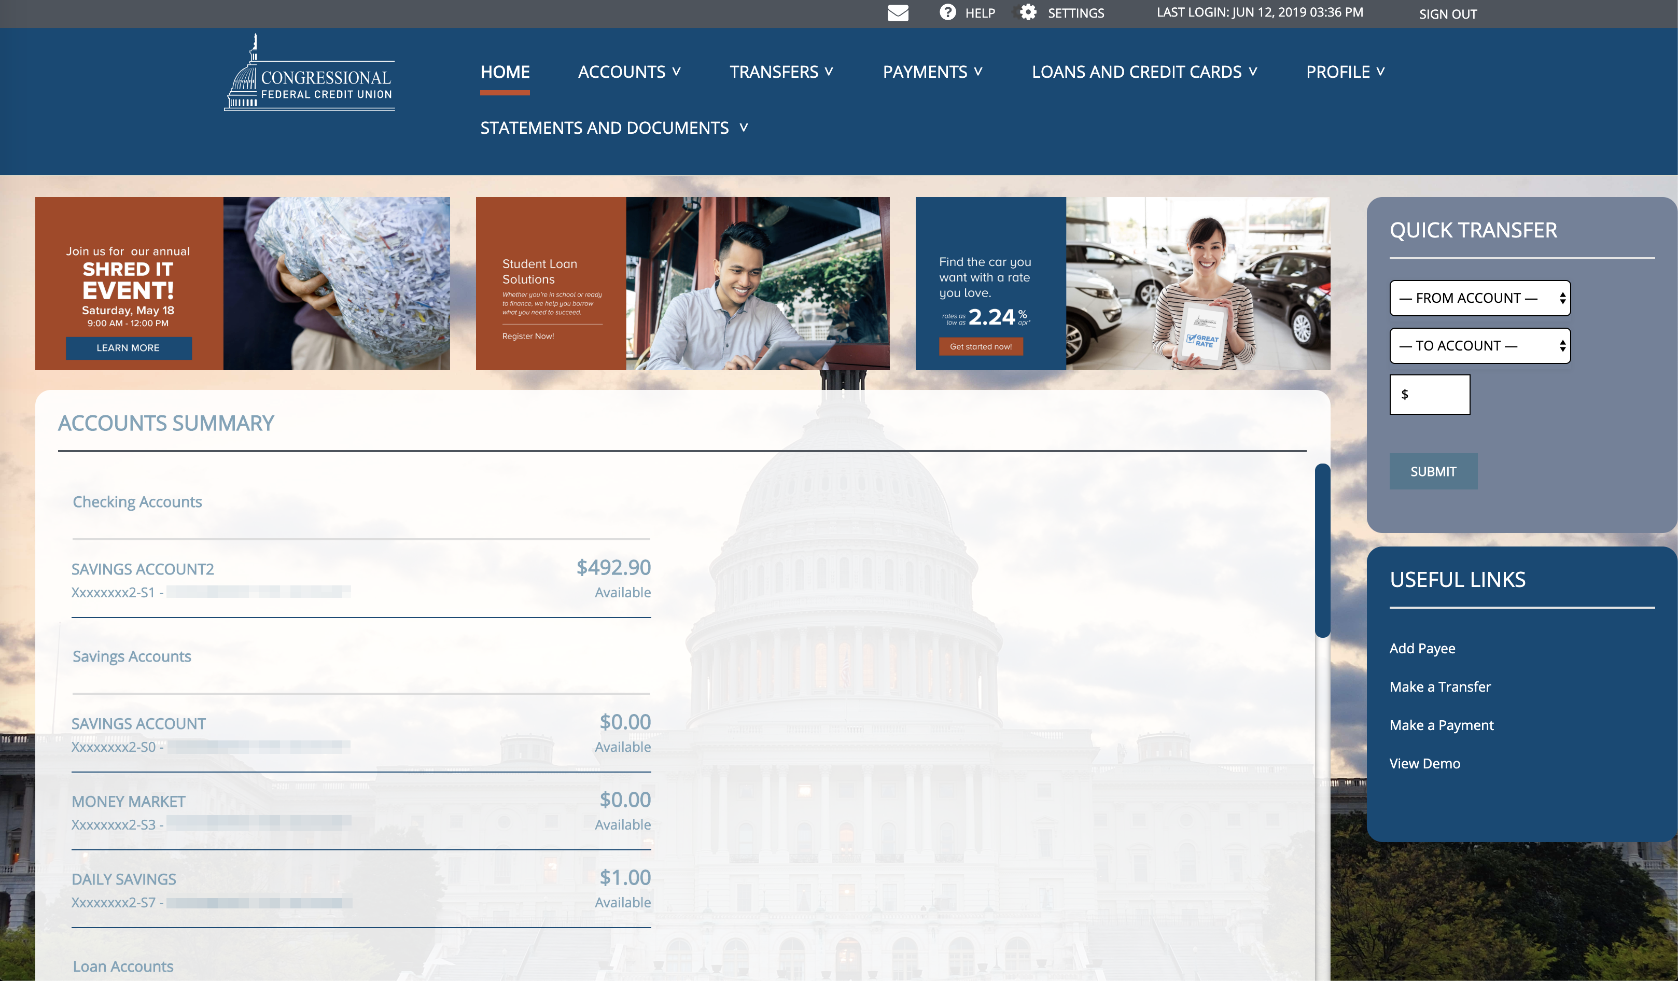Click the Make a Payment link

(1441, 725)
